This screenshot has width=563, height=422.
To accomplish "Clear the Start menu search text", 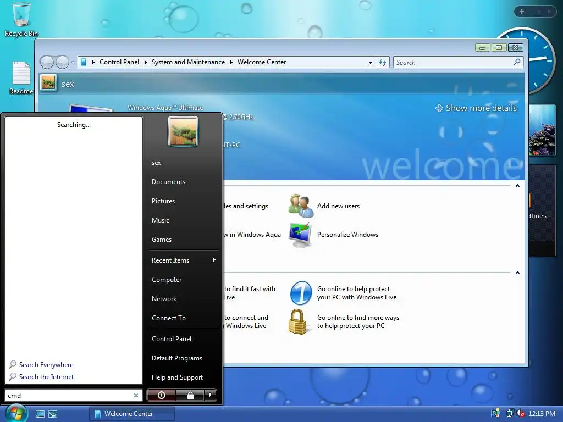I will click(136, 395).
